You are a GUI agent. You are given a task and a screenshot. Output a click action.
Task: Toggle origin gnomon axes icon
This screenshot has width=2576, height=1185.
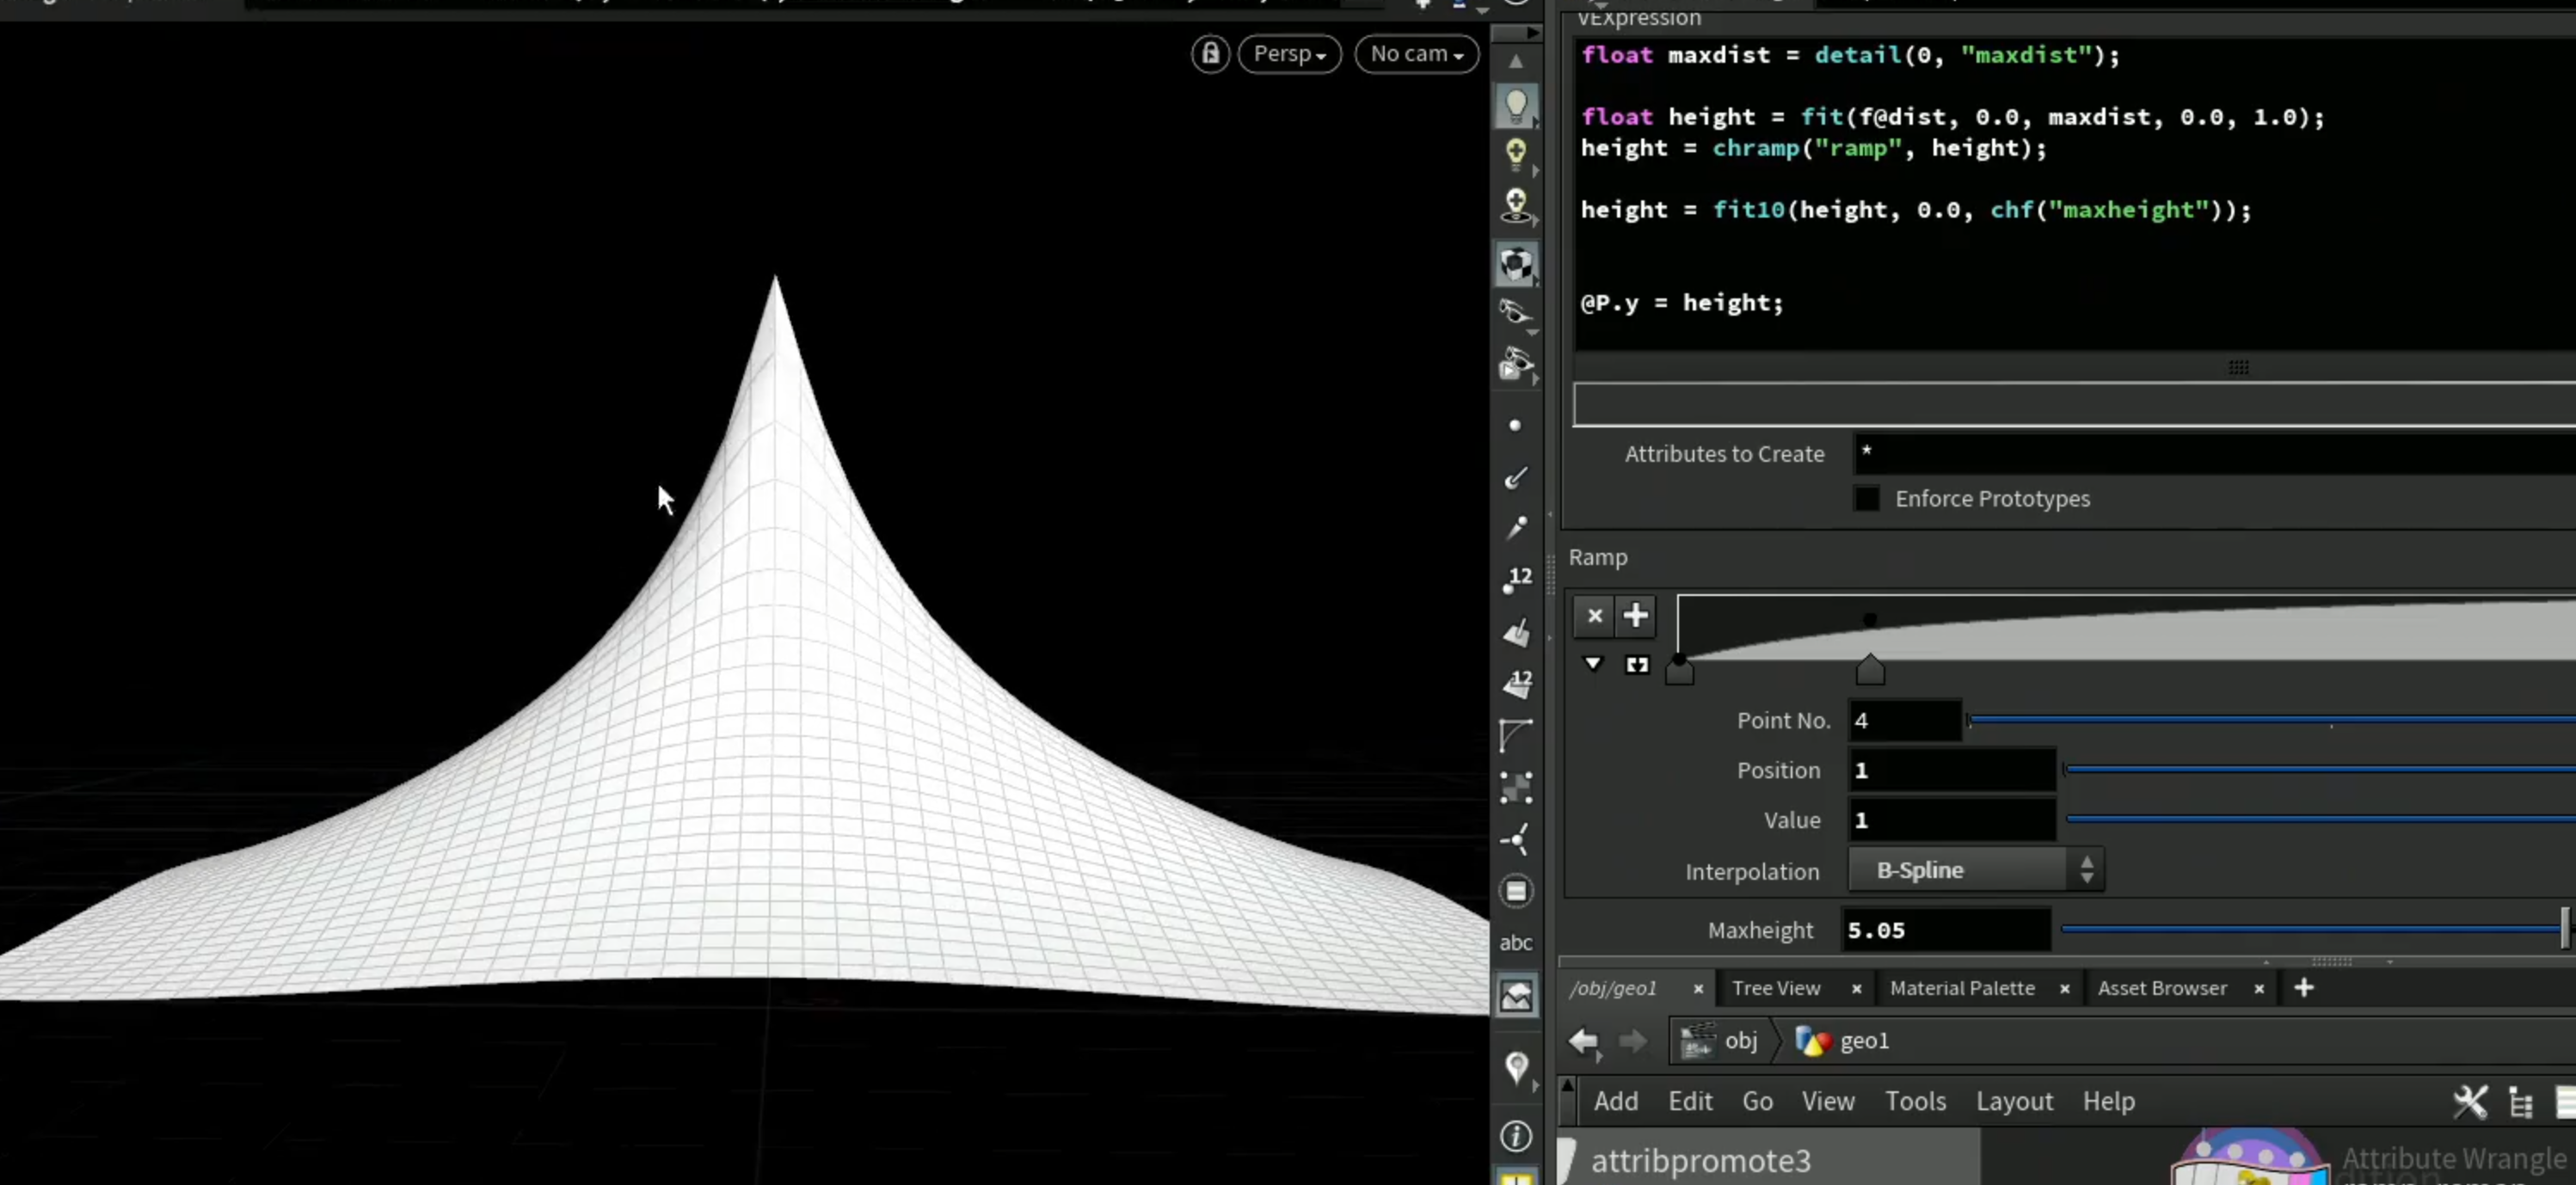click(x=1516, y=839)
